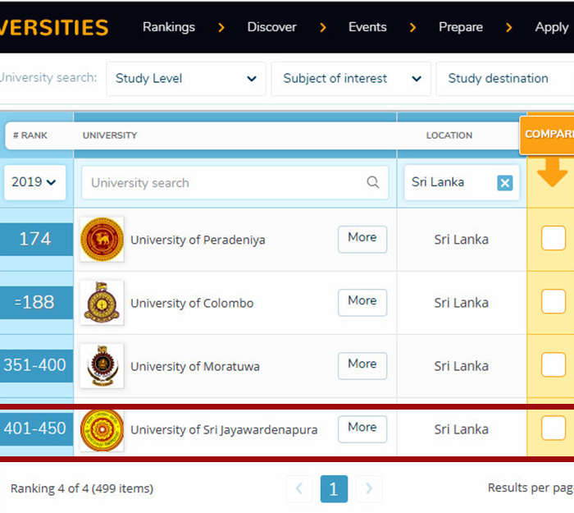Click More for University of Peradeniya
The image size is (574, 513).
362,238
